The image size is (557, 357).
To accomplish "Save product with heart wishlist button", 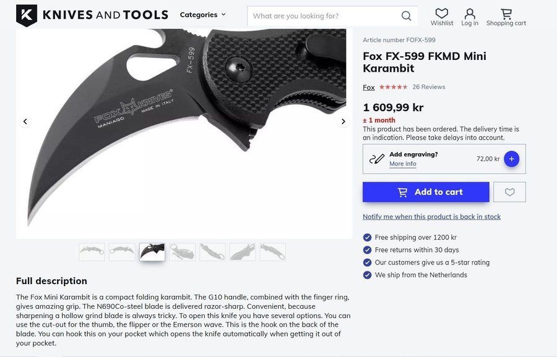I will coord(510,192).
